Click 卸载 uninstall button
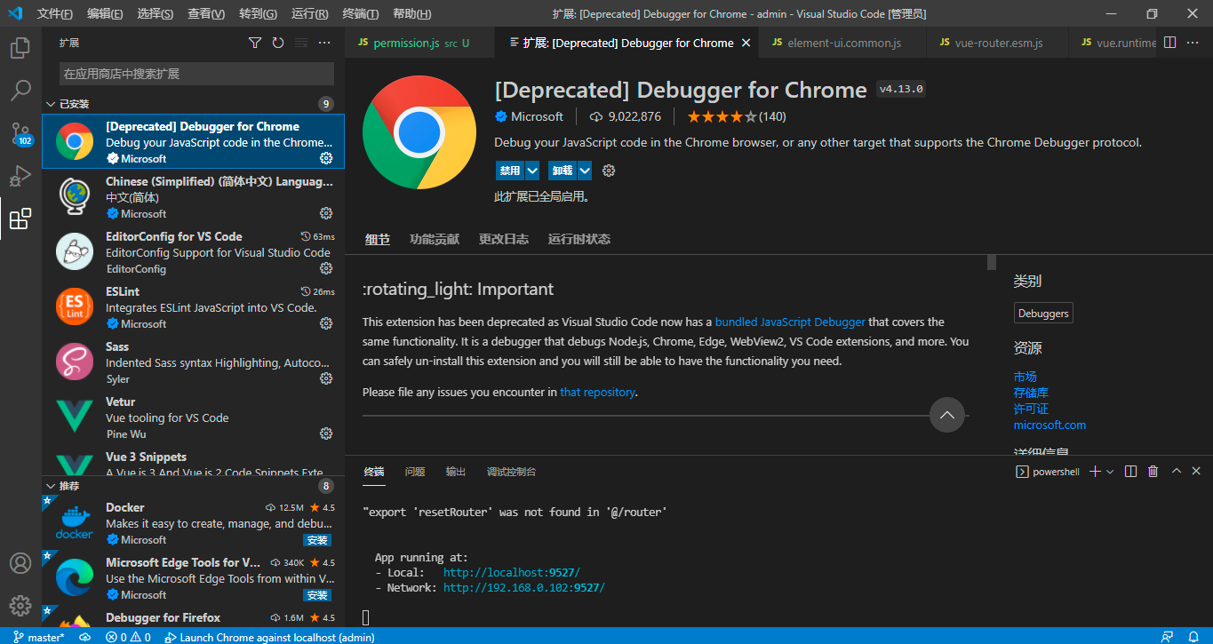Viewport: 1213px width, 644px height. pyautogui.click(x=563, y=171)
